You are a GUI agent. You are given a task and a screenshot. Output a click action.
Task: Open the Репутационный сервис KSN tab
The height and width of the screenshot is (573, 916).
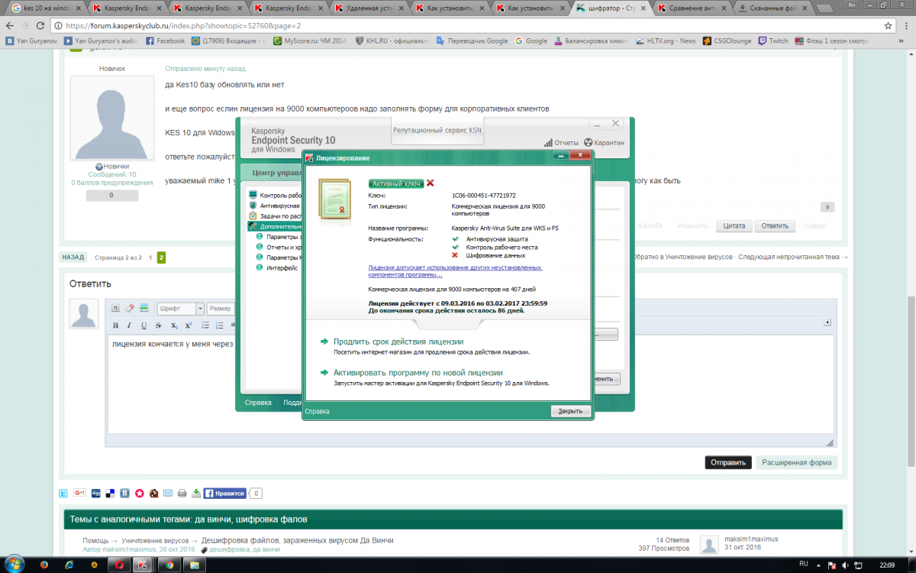point(437,131)
